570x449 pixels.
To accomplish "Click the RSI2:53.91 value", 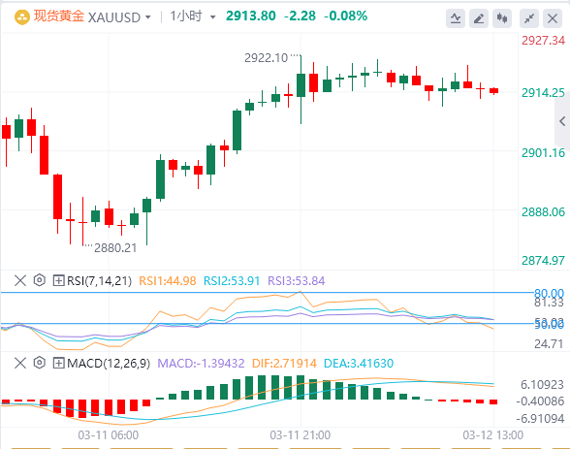I will tap(232, 281).
